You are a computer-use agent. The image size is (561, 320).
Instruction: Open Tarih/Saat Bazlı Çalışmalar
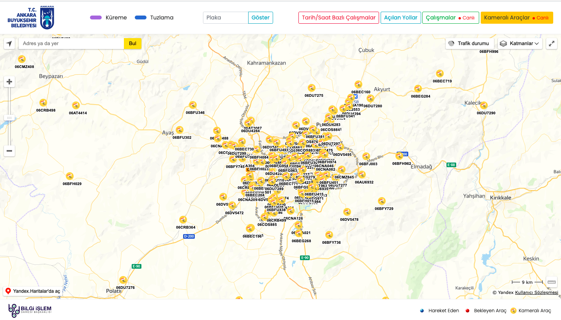click(339, 18)
